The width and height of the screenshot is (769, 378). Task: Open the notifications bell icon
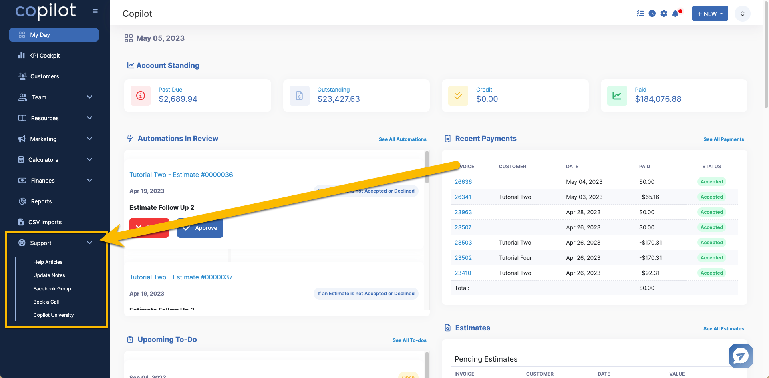click(x=676, y=14)
